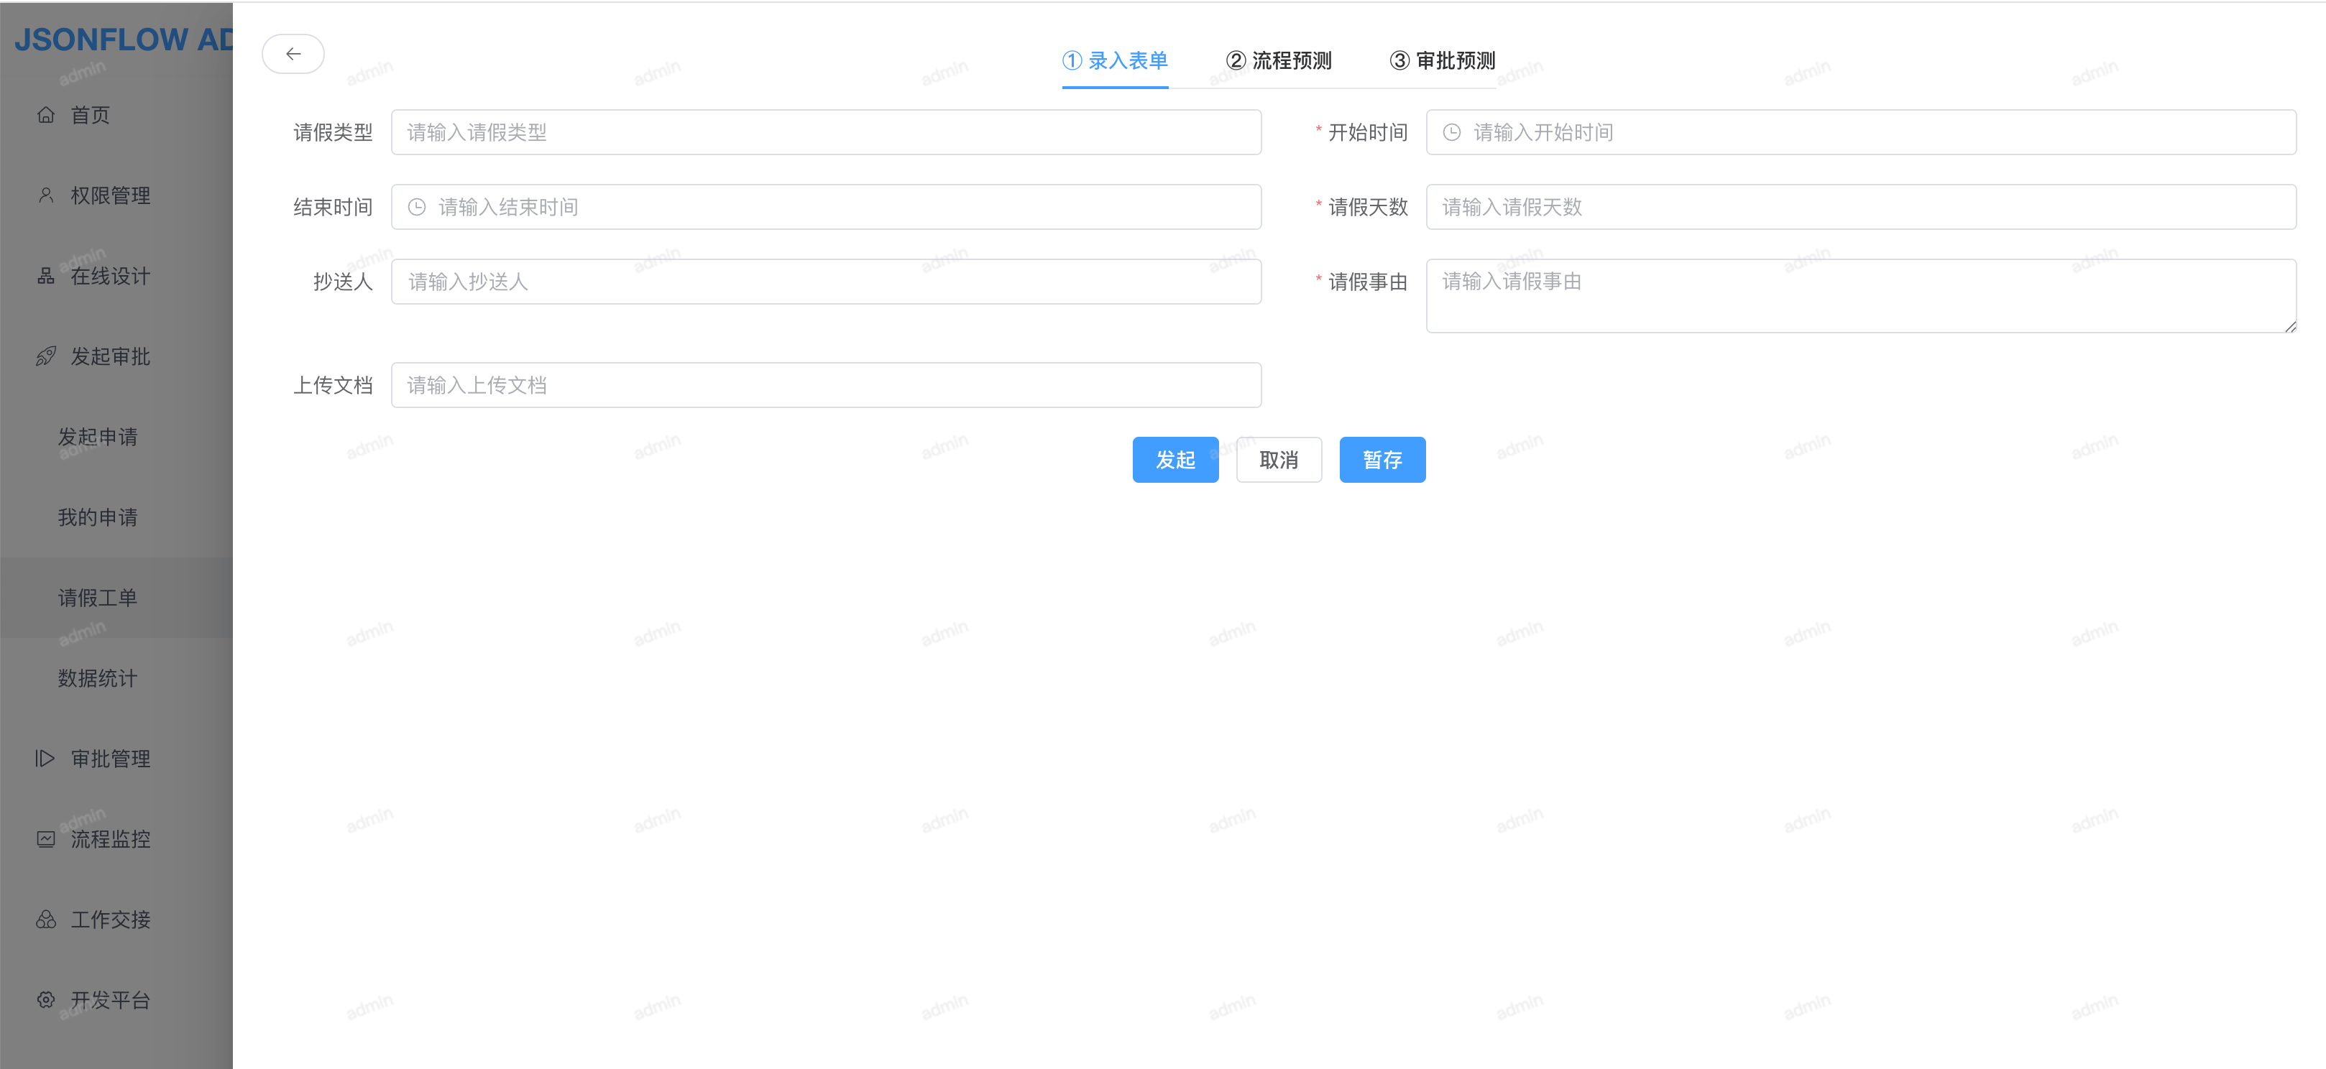The image size is (2326, 1069).
Task: Click the rocket icon beside 发起审批
Action: [46, 356]
